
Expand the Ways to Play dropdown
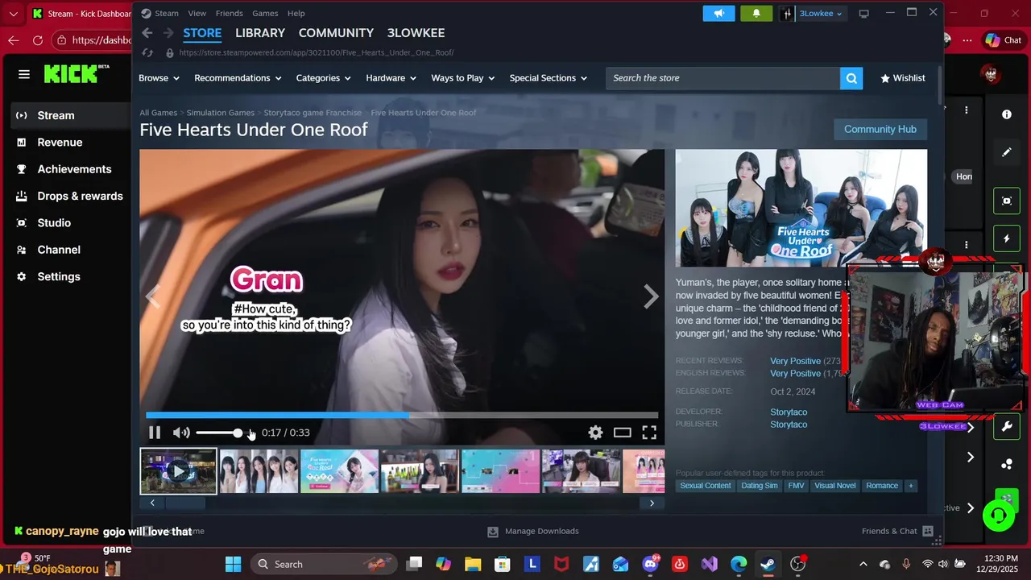(x=463, y=78)
